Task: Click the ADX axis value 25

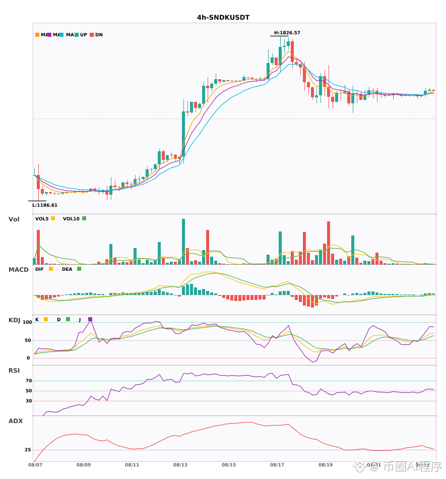Action: 28,450
